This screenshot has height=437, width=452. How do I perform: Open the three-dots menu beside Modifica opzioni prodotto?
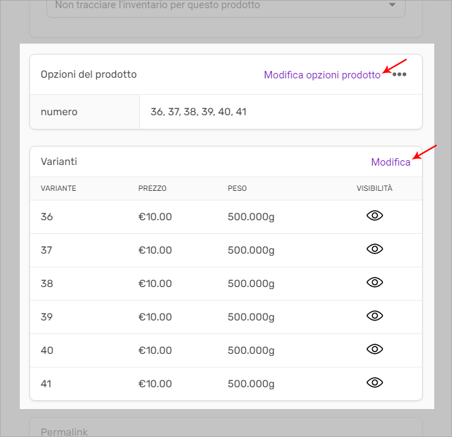[x=399, y=74]
